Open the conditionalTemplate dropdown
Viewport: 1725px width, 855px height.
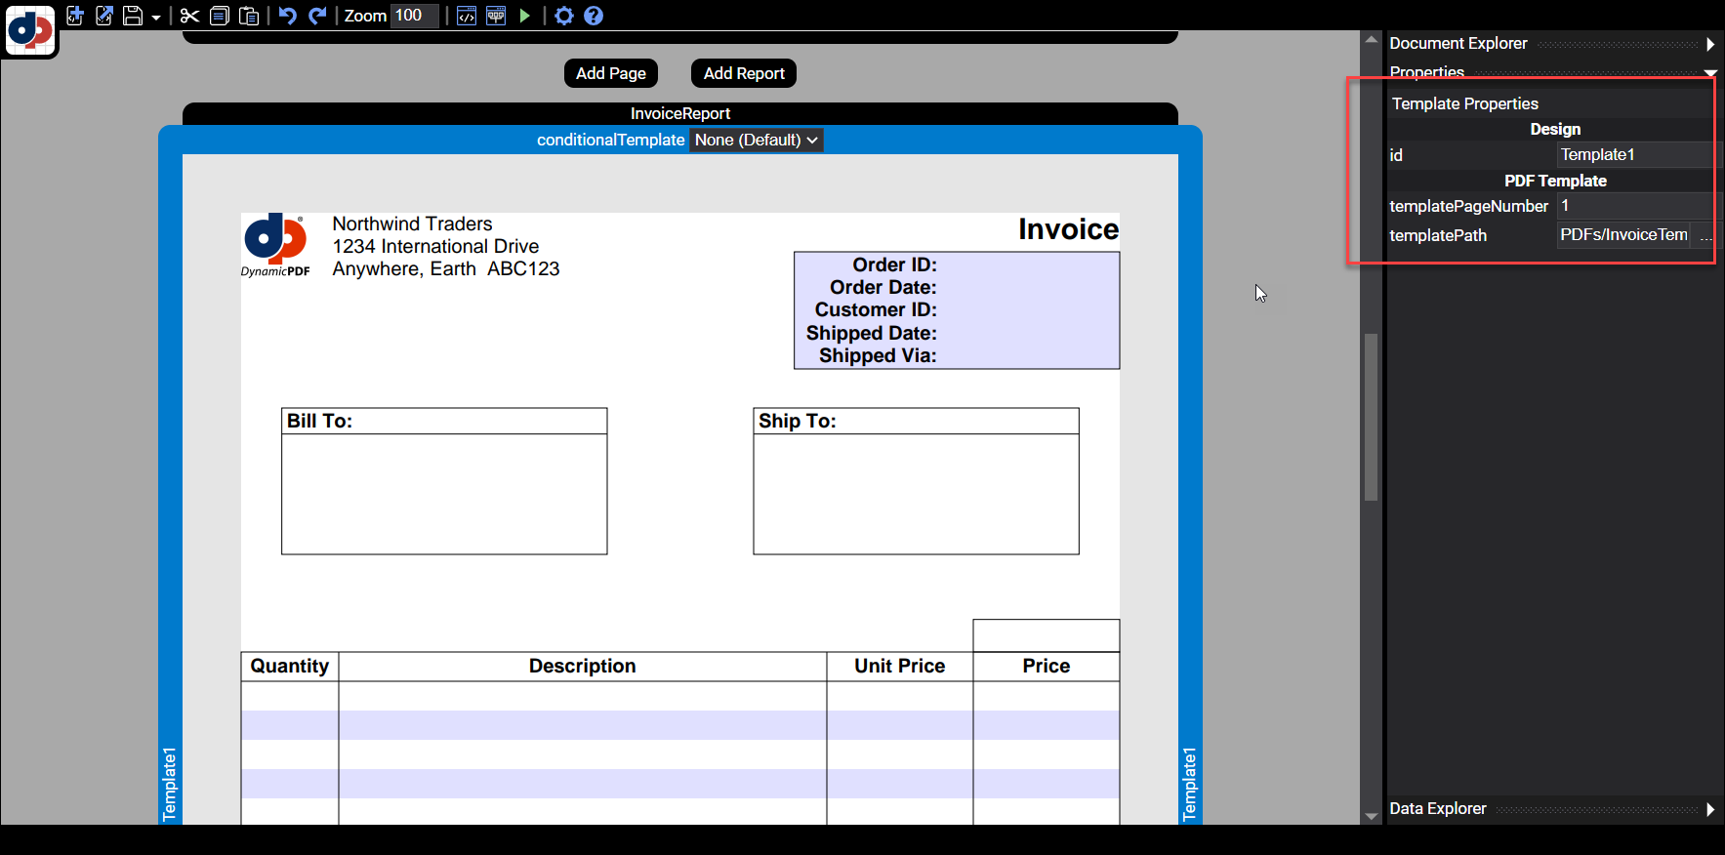click(x=757, y=140)
